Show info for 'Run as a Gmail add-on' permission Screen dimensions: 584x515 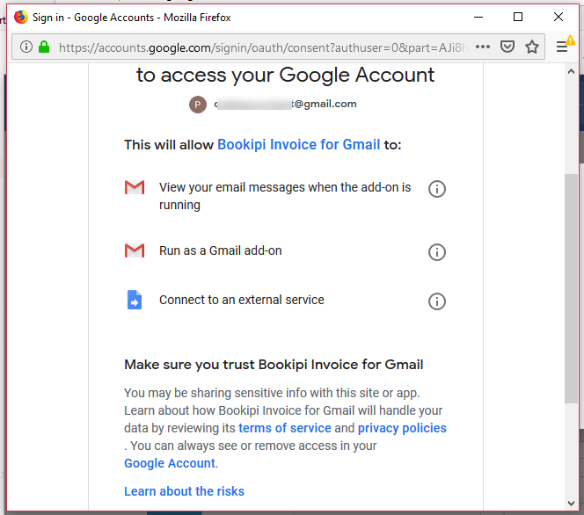coord(437,252)
